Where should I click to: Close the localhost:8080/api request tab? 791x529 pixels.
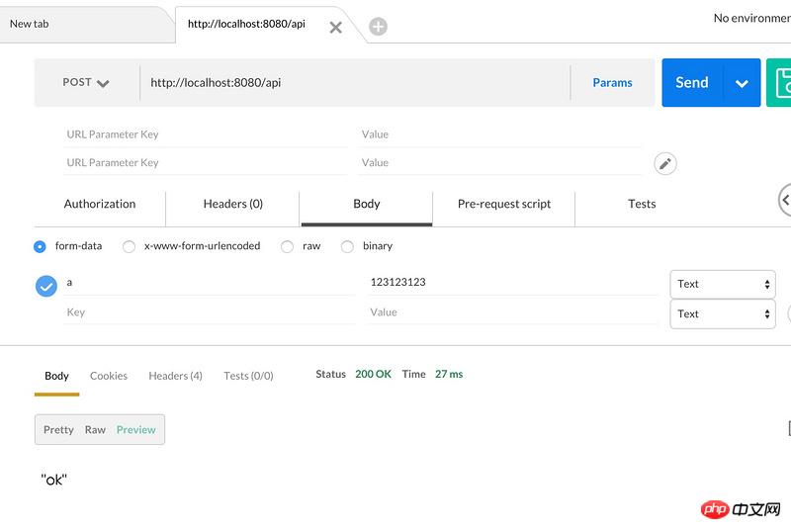pos(335,27)
